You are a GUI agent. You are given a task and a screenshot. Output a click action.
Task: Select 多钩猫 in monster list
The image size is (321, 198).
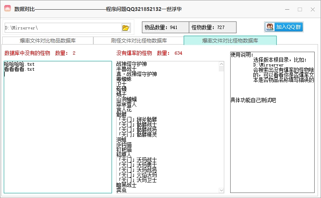124,145
